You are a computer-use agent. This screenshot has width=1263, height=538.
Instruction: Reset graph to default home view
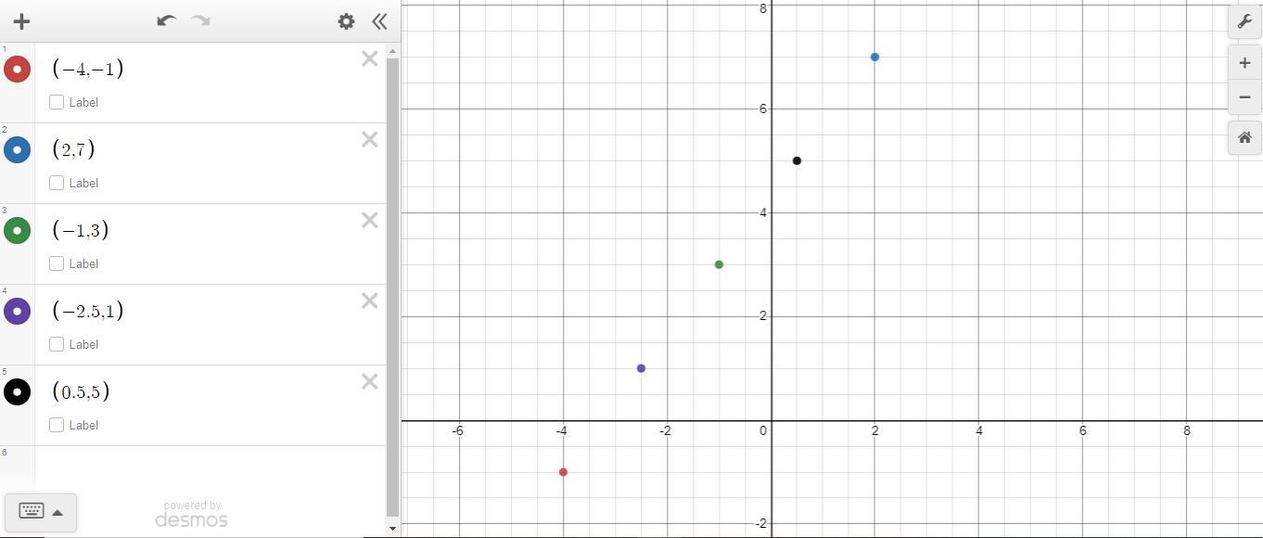click(1244, 137)
